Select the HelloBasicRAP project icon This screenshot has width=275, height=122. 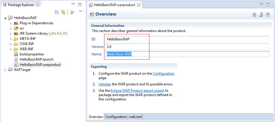coord(10,18)
